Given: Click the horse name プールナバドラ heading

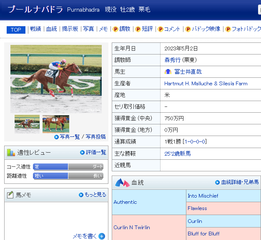Looking at the screenshot, I should (x=35, y=9).
